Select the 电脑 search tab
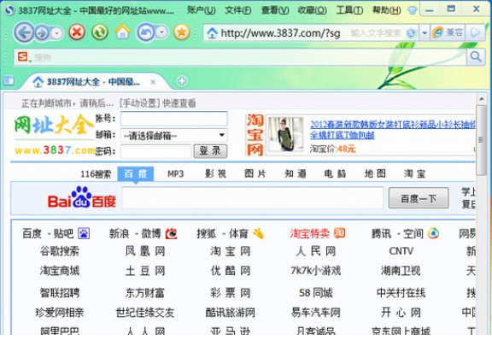This screenshot has height=340, width=492. 335,173
